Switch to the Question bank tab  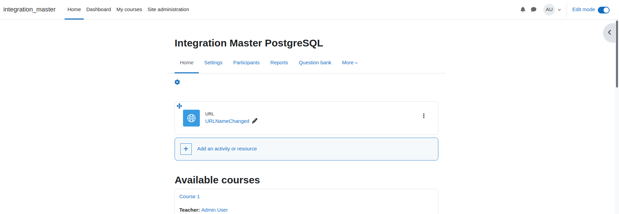[x=315, y=63]
